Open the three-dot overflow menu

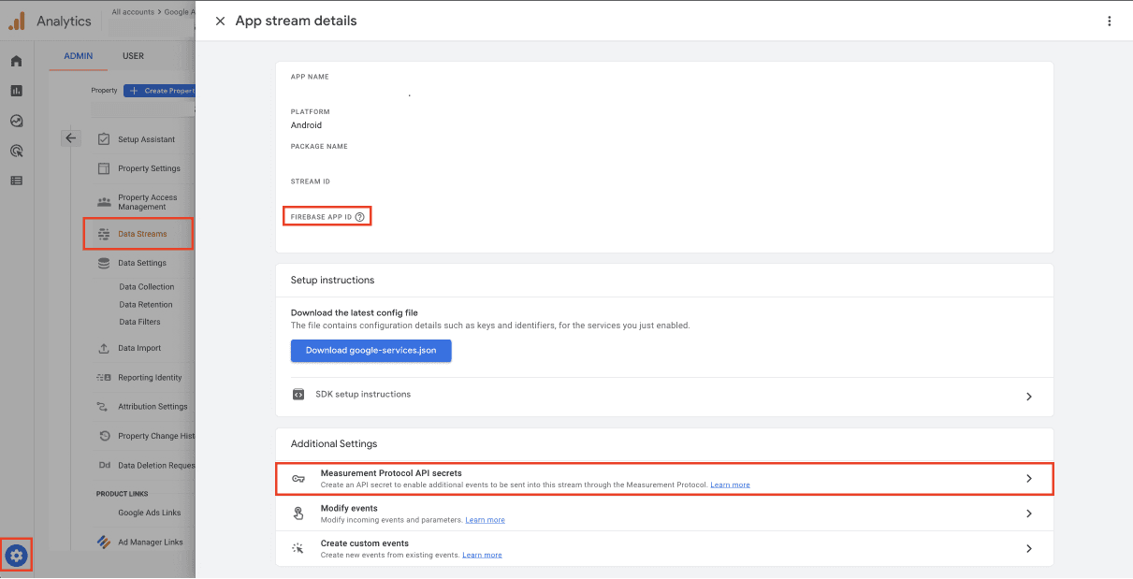click(x=1109, y=20)
